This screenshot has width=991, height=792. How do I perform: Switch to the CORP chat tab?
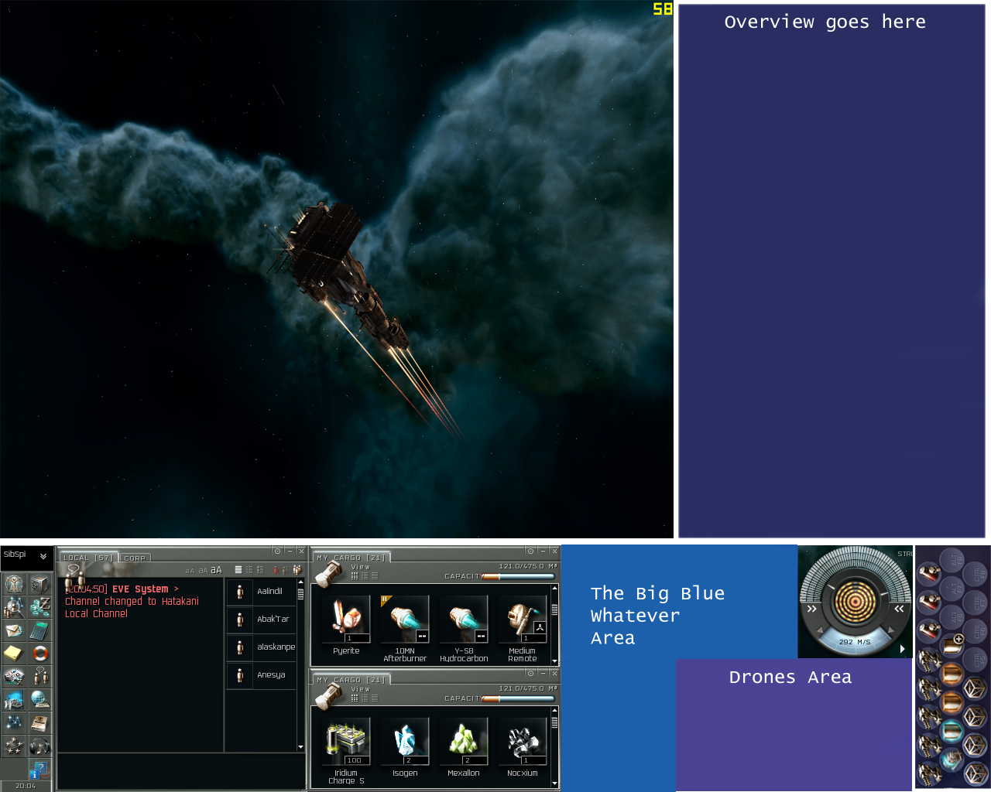[x=135, y=558]
